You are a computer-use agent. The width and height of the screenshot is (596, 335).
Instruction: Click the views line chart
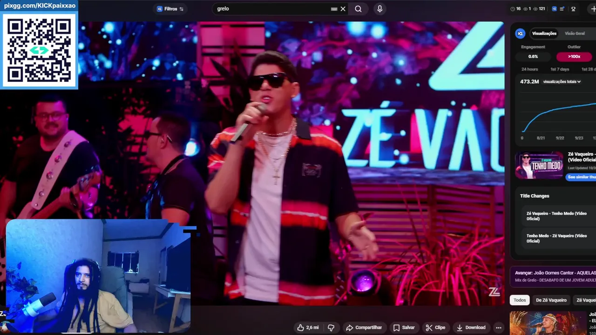click(x=558, y=114)
